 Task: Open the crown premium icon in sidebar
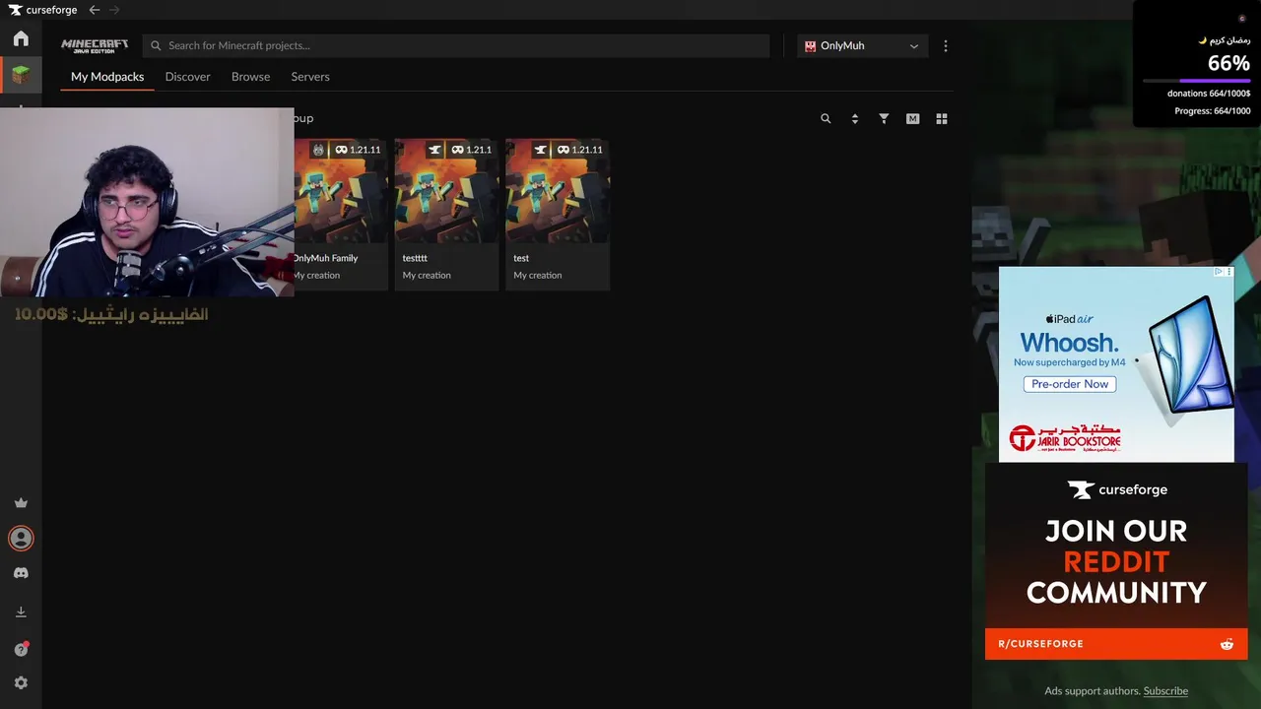pyautogui.click(x=21, y=502)
